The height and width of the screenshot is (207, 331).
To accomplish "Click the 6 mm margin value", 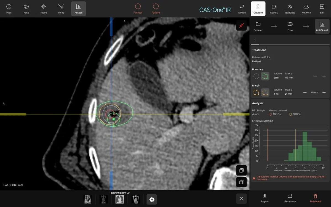I will [x=314, y=92].
